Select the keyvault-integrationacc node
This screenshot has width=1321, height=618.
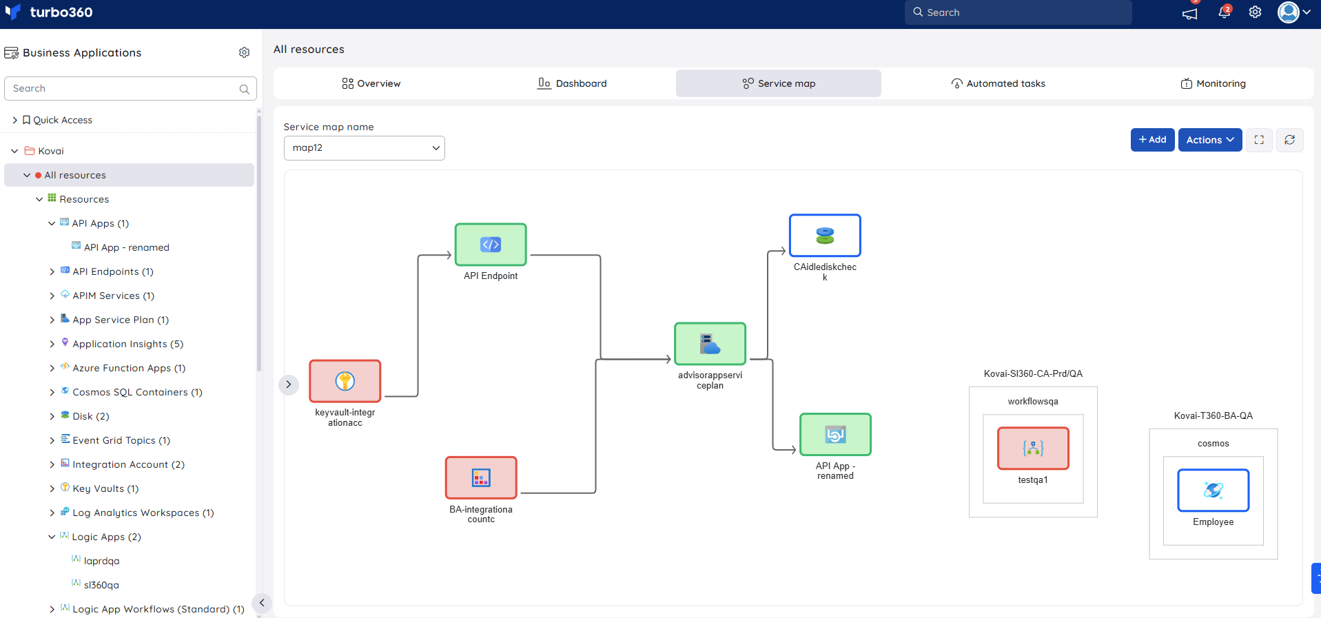[x=345, y=381]
